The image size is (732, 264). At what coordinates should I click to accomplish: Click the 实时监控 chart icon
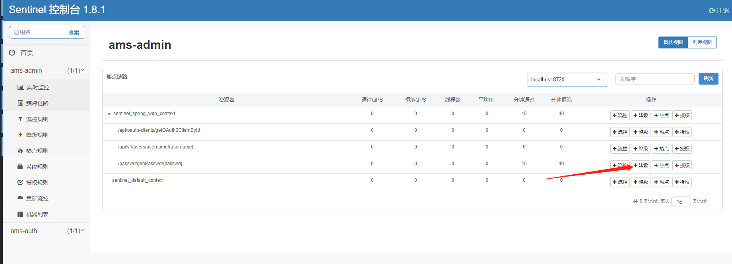pos(20,87)
